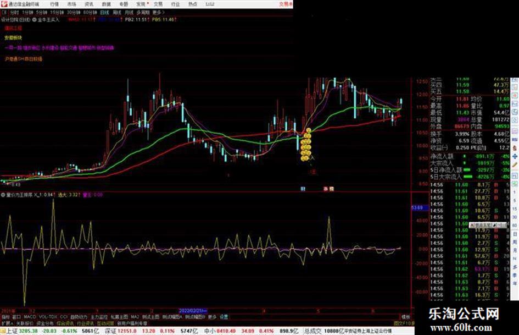Select the yellow pencil drawing tool icon
Viewport: 519px width, 335px height.
click(515, 164)
